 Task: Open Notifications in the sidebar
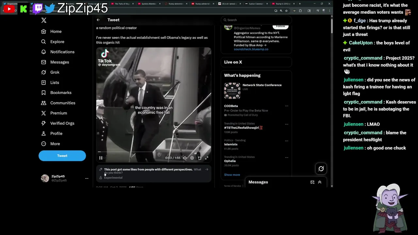coord(58,52)
